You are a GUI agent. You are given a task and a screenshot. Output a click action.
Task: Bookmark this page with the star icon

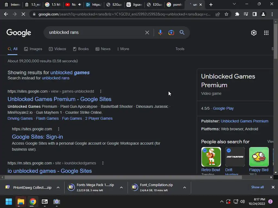(x=226, y=14)
